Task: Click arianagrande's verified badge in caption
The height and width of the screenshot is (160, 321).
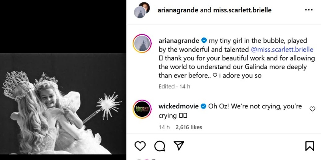Action: 204,40
